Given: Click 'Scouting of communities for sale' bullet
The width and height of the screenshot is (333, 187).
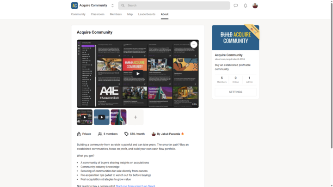Looking at the screenshot, I should point(114,171).
